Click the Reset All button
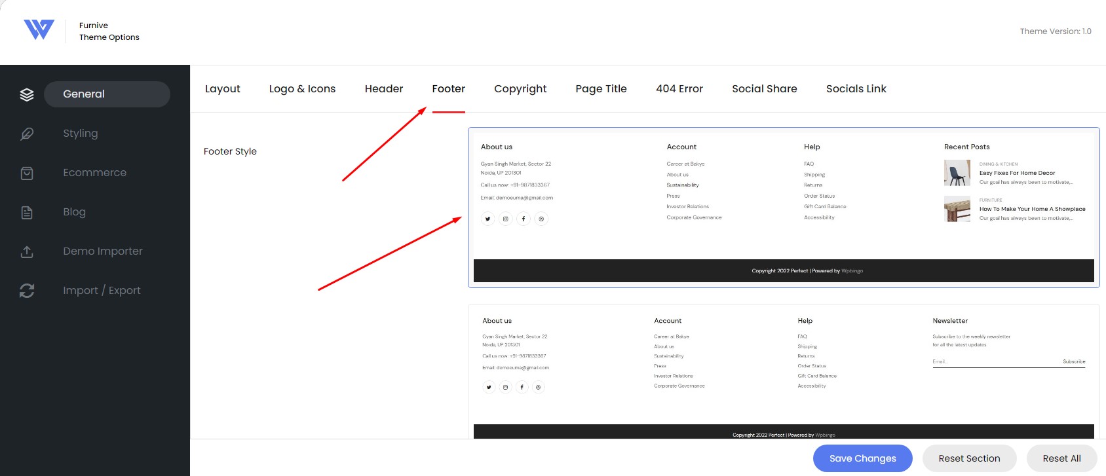Image resolution: width=1106 pixels, height=476 pixels. click(x=1061, y=458)
